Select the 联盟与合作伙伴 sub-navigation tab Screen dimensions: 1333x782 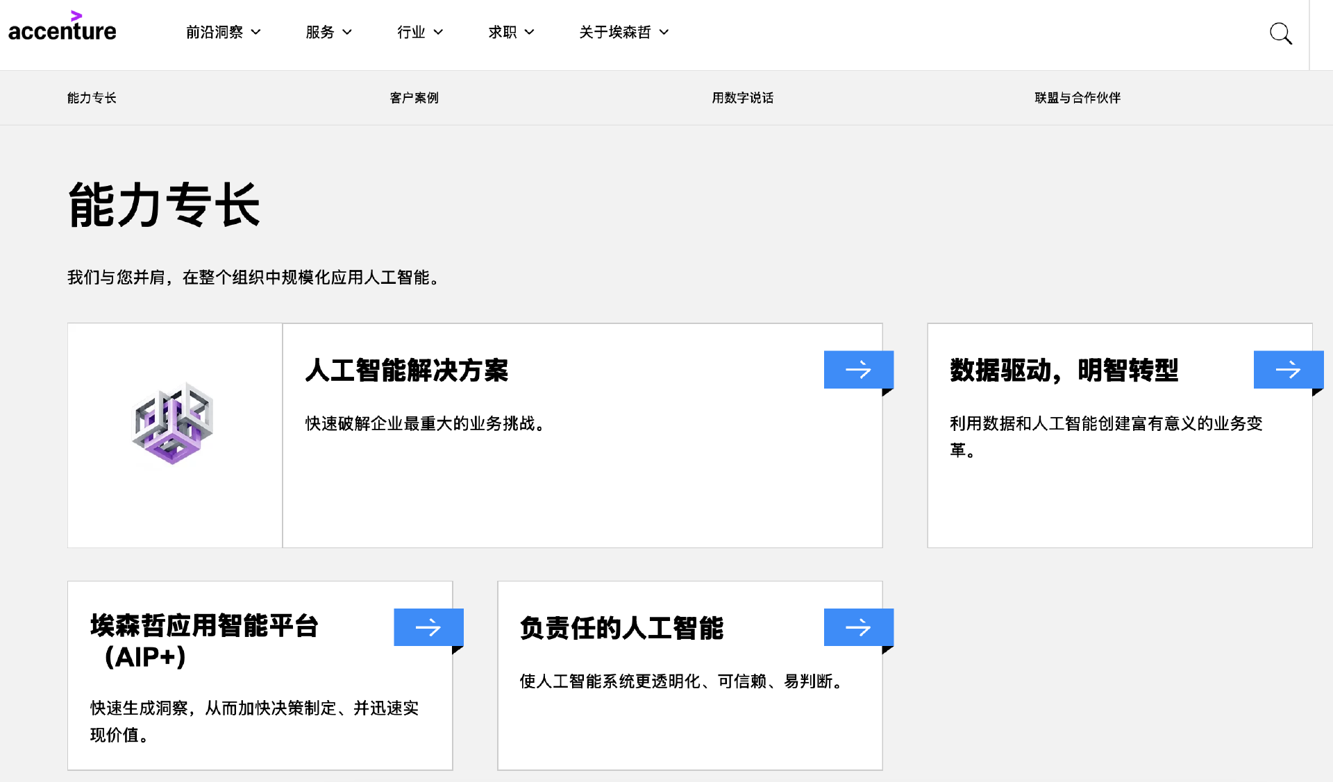1077,98
